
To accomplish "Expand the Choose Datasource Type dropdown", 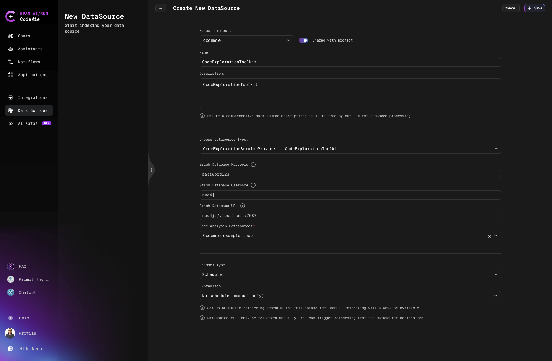I will [350, 149].
